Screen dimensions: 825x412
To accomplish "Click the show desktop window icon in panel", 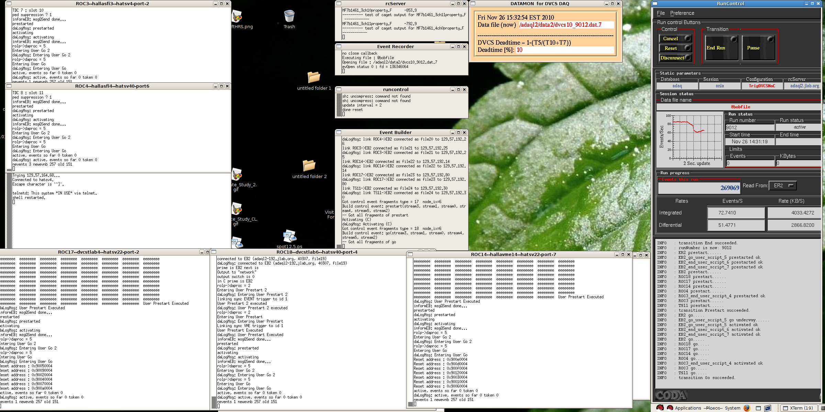I will [x=758, y=408].
